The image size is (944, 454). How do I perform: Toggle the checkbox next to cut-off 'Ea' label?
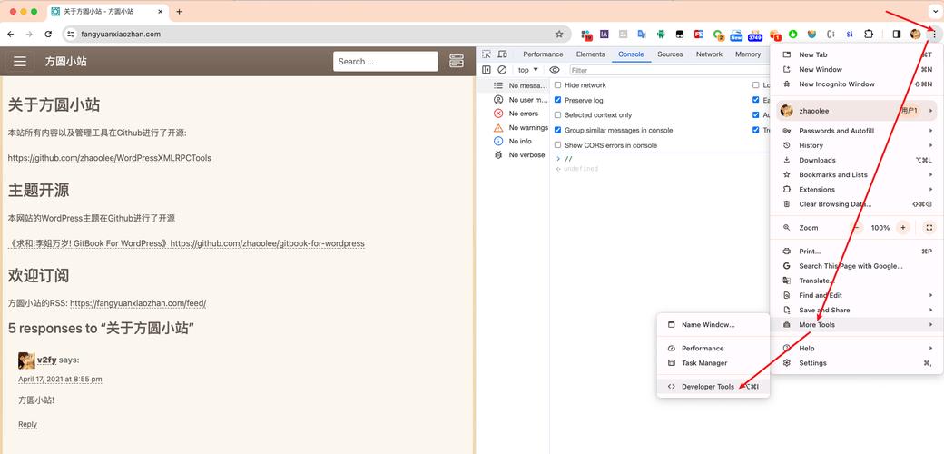[x=755, y=100]
